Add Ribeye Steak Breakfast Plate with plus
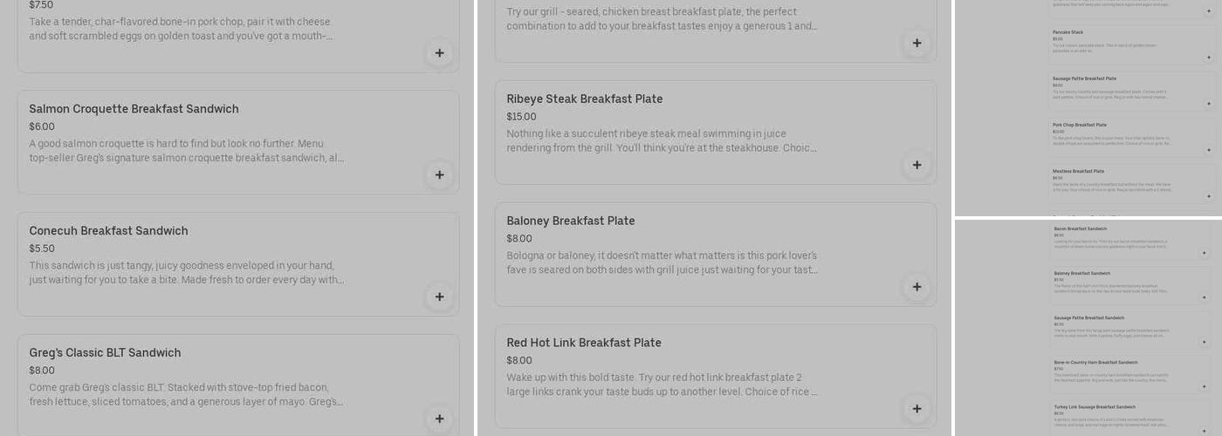The height and width of the screenshot is (436, 1222). tap(916, 166)
